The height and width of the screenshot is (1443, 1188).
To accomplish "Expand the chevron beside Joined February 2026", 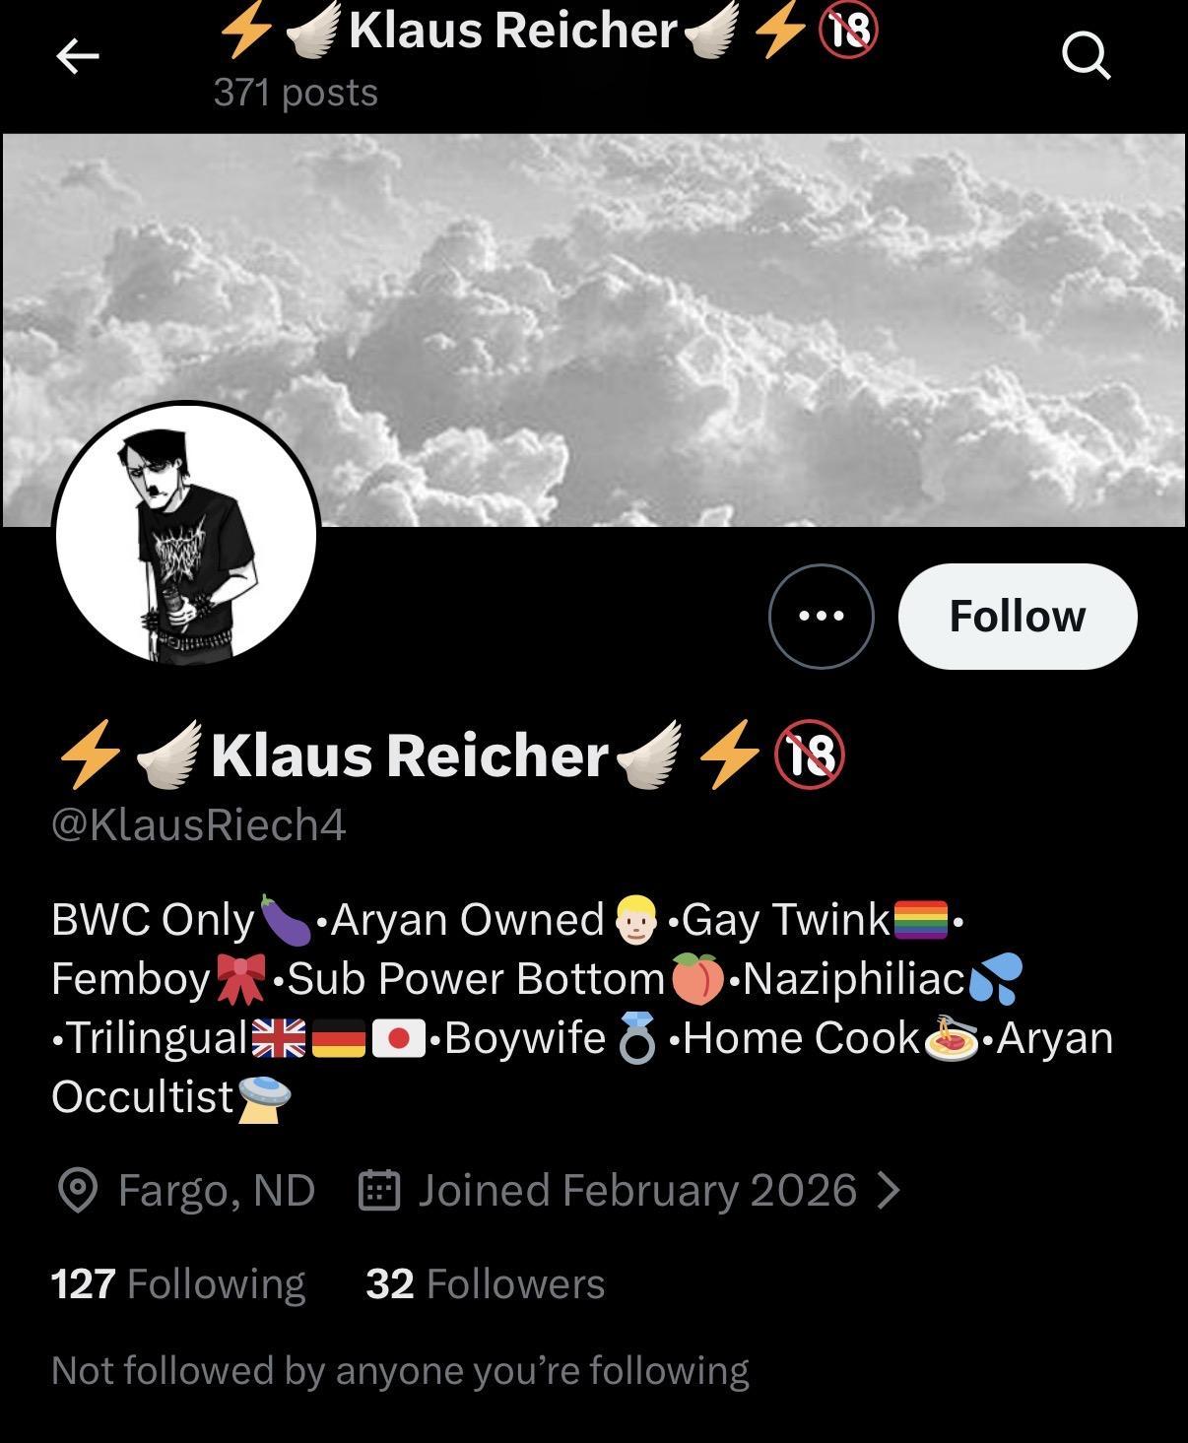I will (889, 1190).
